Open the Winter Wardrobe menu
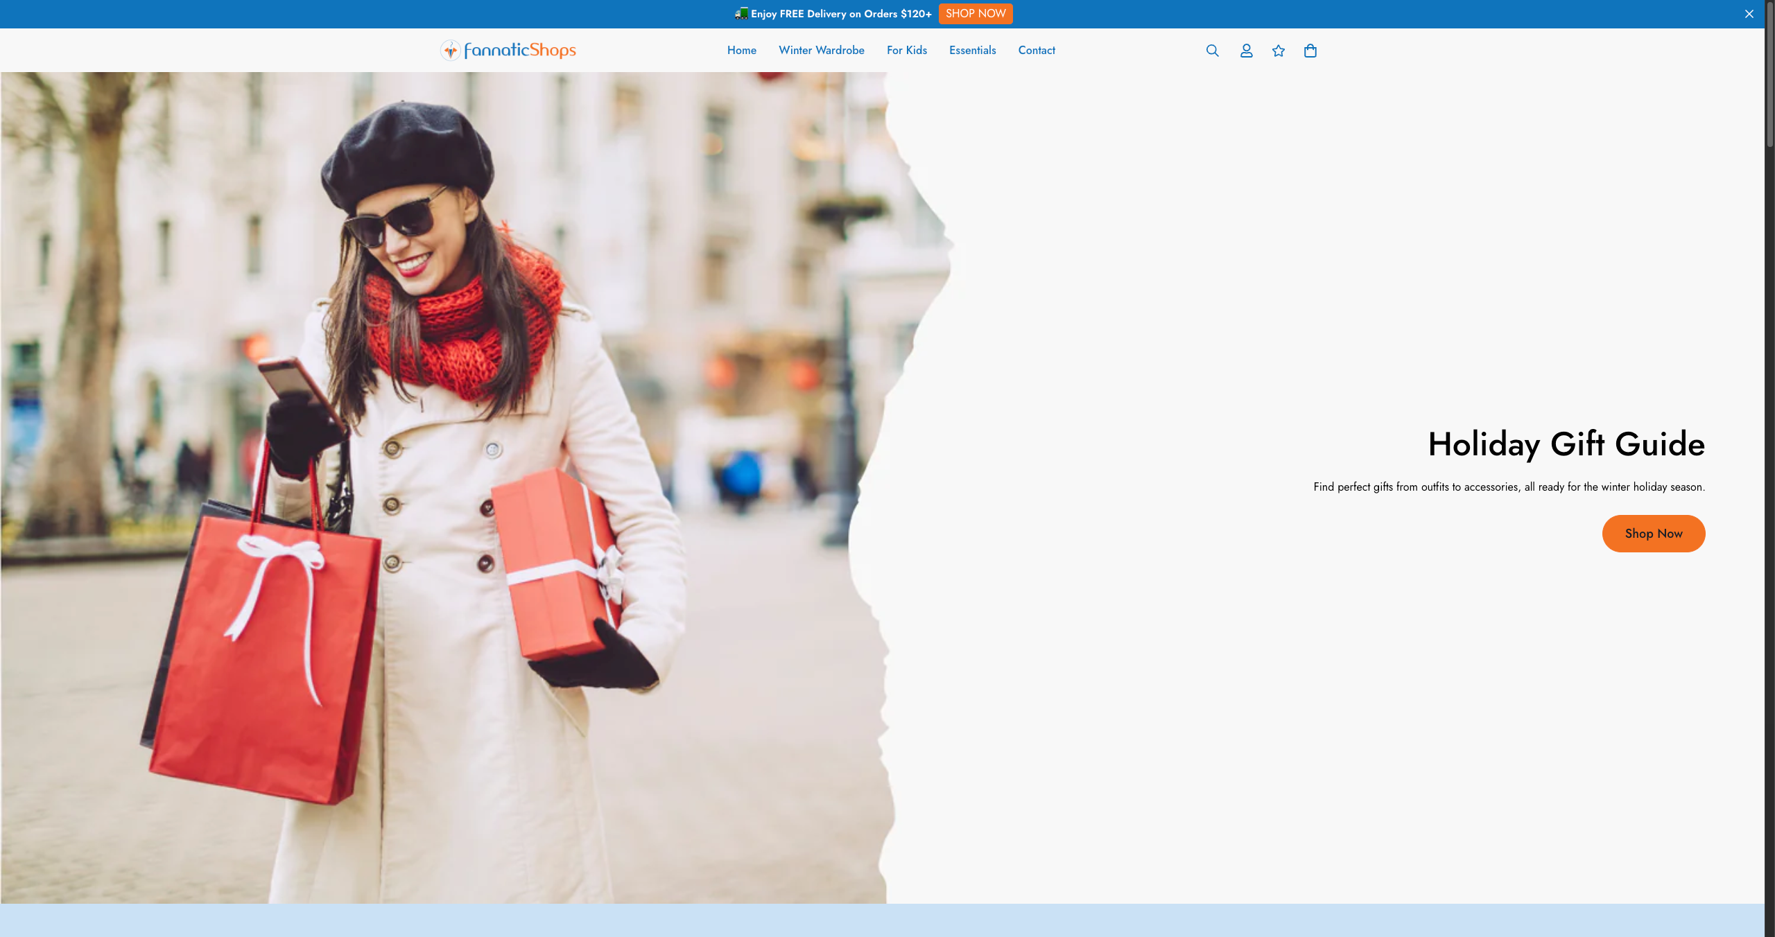Screen dimensions: 1775x937 821,50
